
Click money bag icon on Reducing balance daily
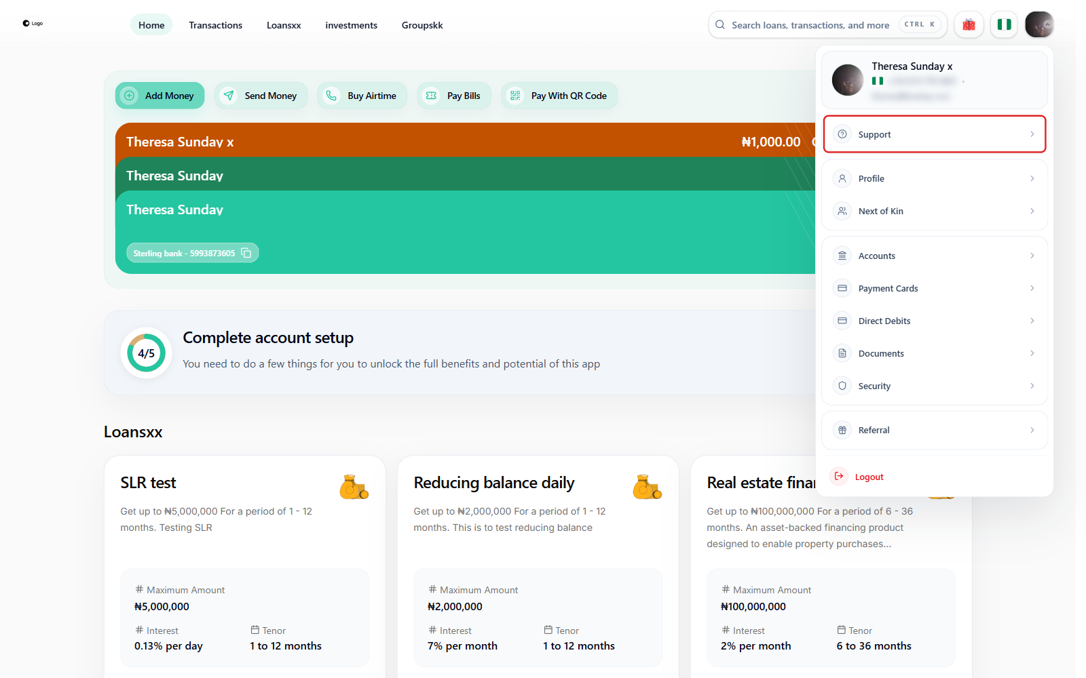pyautogui.click(x=647, y=487)
